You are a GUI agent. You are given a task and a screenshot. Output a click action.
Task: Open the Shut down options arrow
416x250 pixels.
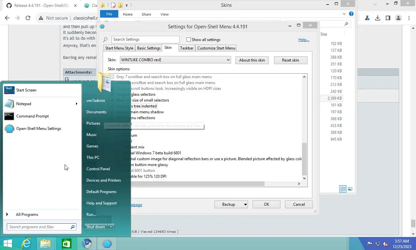[111, 227]
